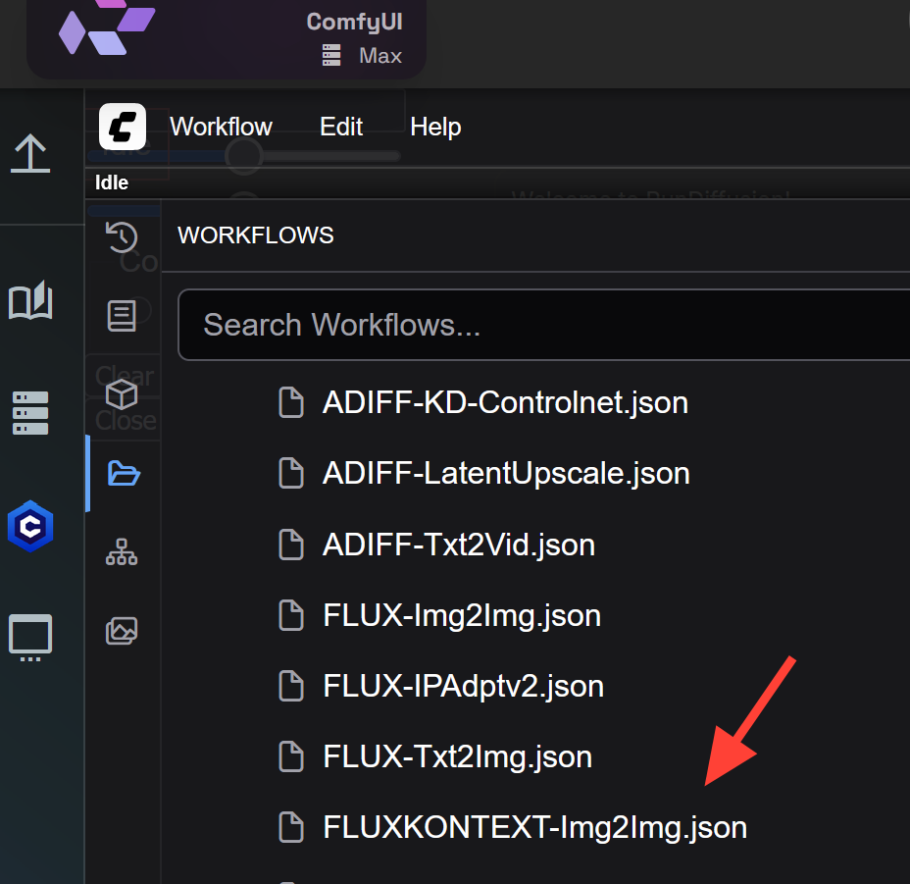Click file icon beside FLUX-Txt2Img.json
Image resolution: width=910 pixels, height=884 pixels.
click(291, 756)
